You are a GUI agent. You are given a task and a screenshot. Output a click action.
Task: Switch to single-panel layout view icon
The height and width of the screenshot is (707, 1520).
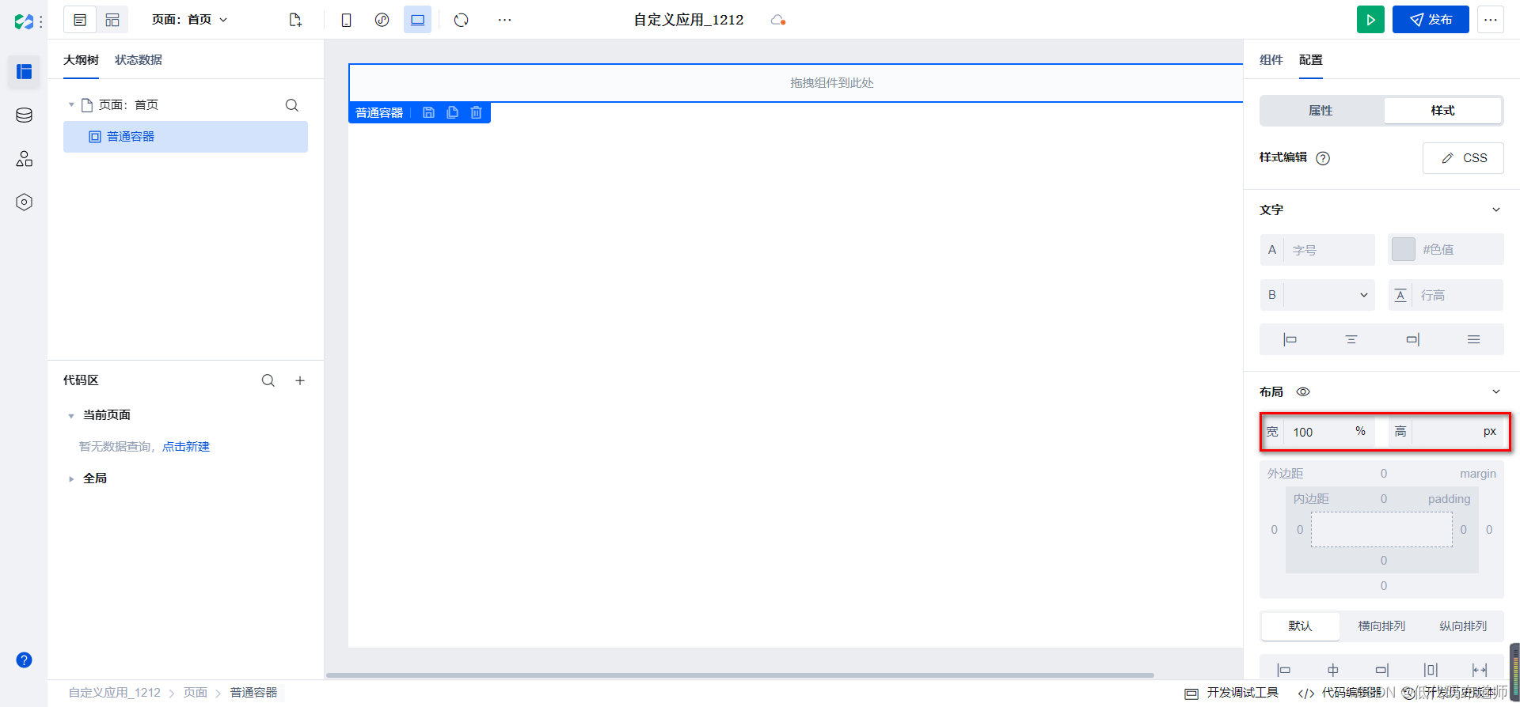pos(80,20)
